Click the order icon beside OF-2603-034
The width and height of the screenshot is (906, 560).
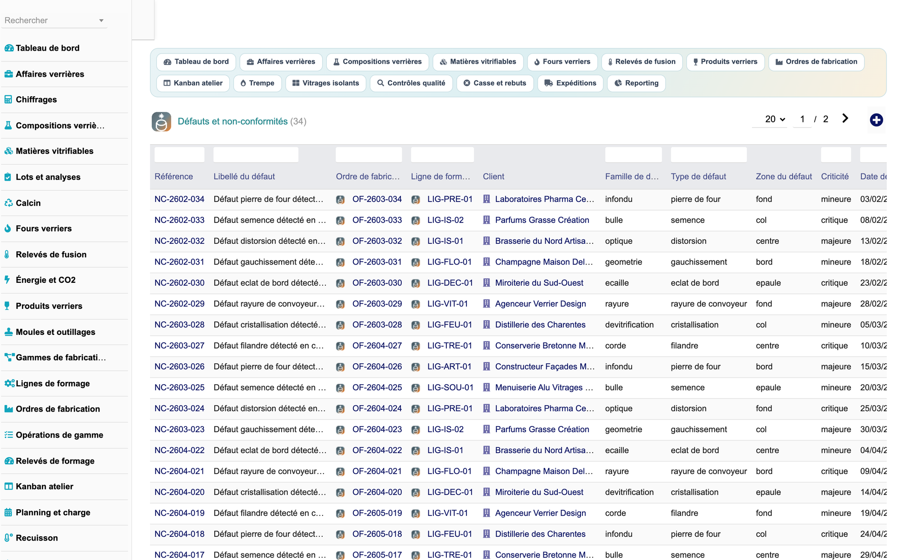pyautogui.click(x=341, y=200)
